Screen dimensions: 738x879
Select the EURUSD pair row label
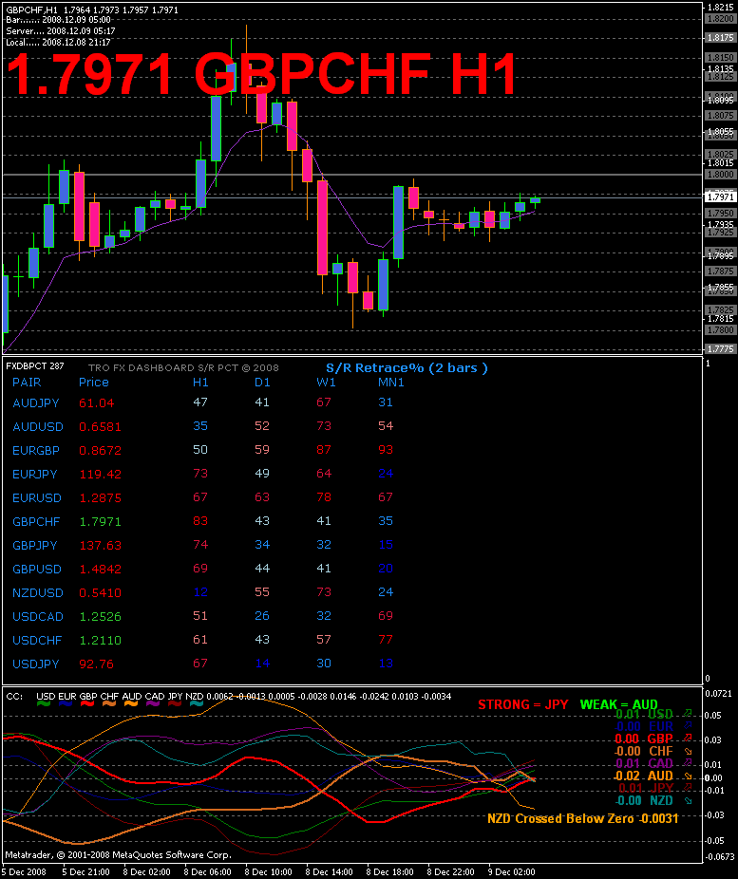(37, 497)
